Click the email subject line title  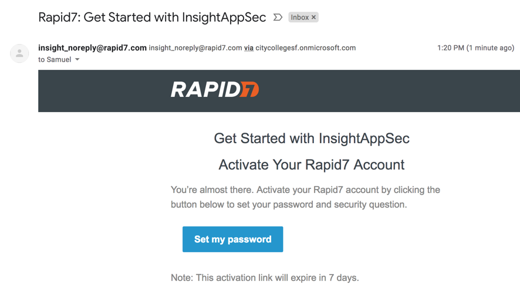152,18
